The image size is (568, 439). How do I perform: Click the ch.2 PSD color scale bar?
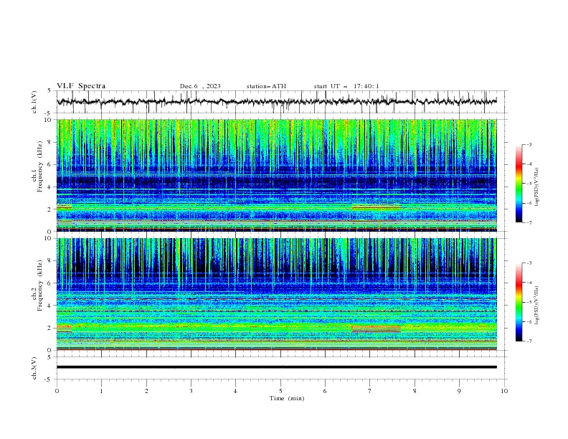(x=519, y=302)
